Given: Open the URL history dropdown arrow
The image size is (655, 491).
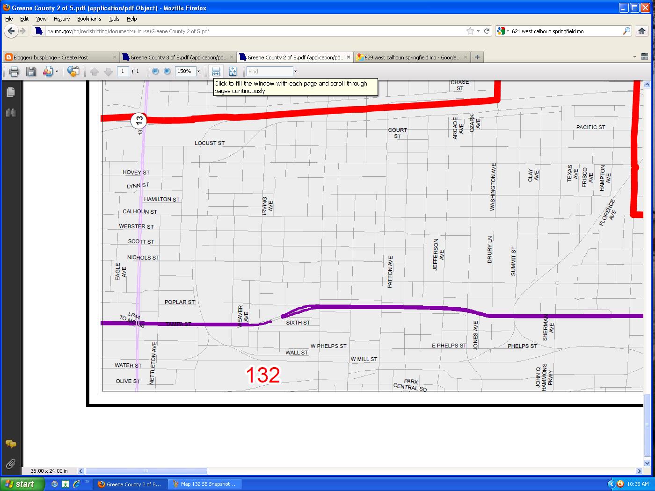Looking at the screenshot, I should (x=478, y=31).
